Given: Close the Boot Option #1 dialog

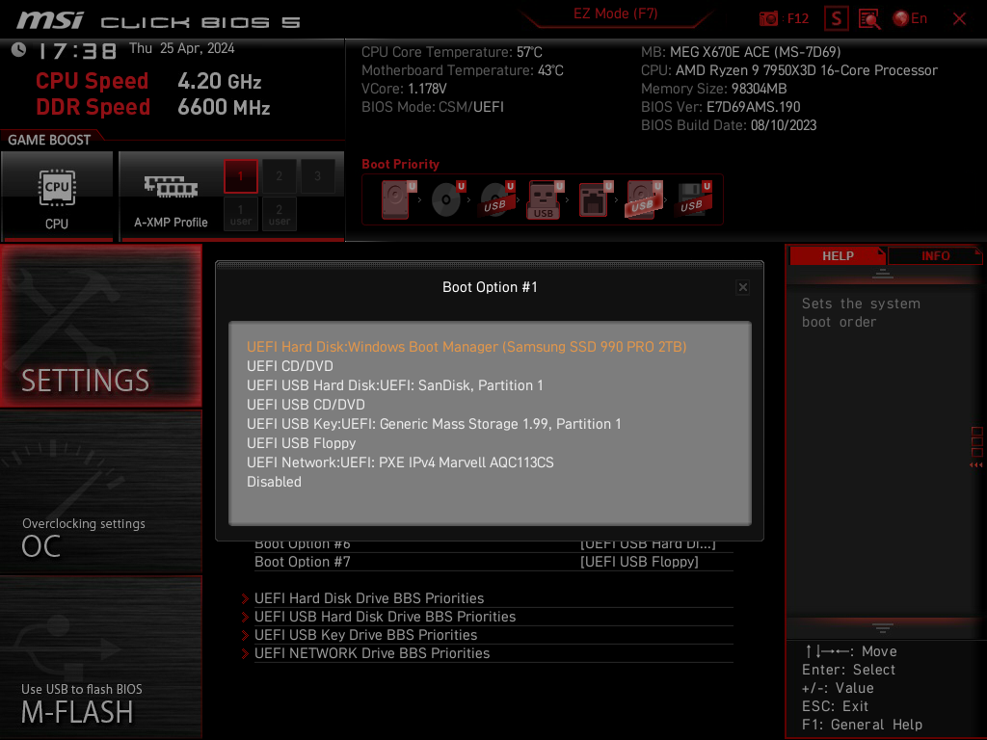Looking at the screenshot, I should [x=743, y=287].
